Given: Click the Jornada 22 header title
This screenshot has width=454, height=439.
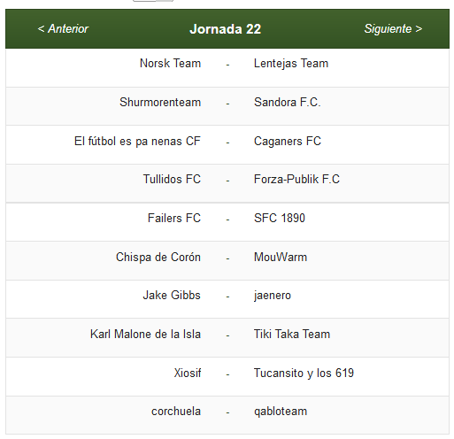Looking at the screenshot, I should (x=226, y=29).
